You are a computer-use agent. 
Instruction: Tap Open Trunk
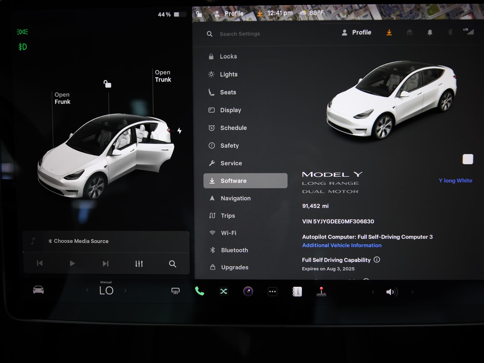click(x=163, y=76)
